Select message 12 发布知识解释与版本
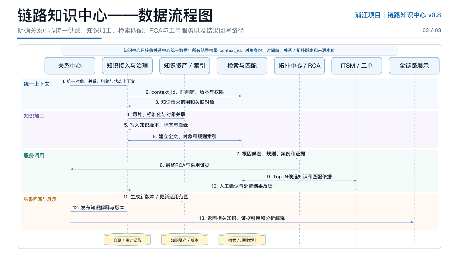Screen dimensions: 459x258 coord(98,208)
